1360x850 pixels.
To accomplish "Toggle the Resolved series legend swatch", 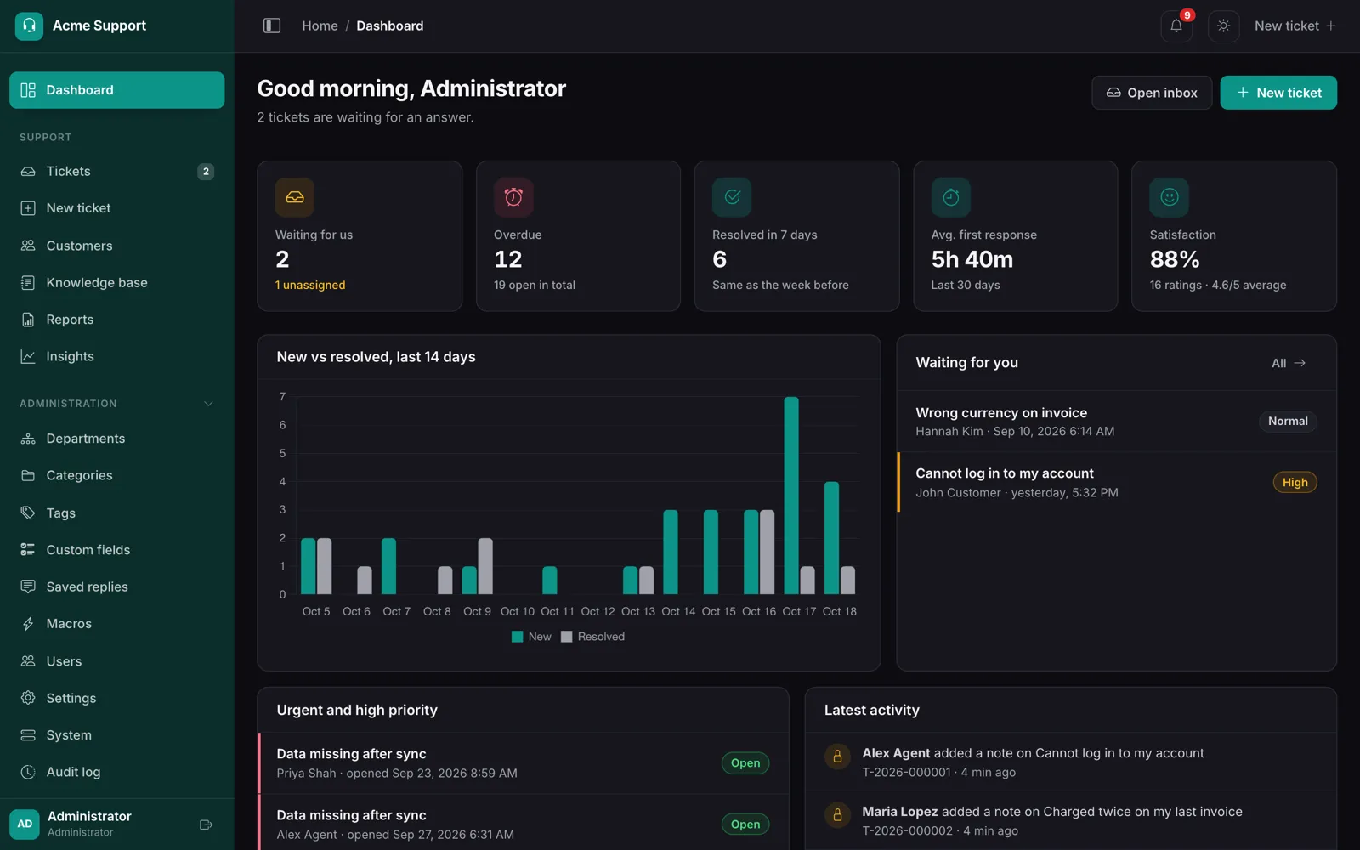I will 567,637.
